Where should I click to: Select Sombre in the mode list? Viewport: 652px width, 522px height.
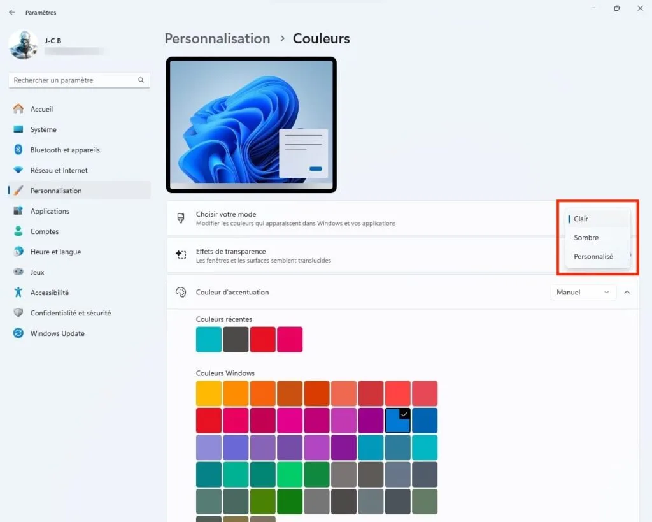(x=597, y=237)
